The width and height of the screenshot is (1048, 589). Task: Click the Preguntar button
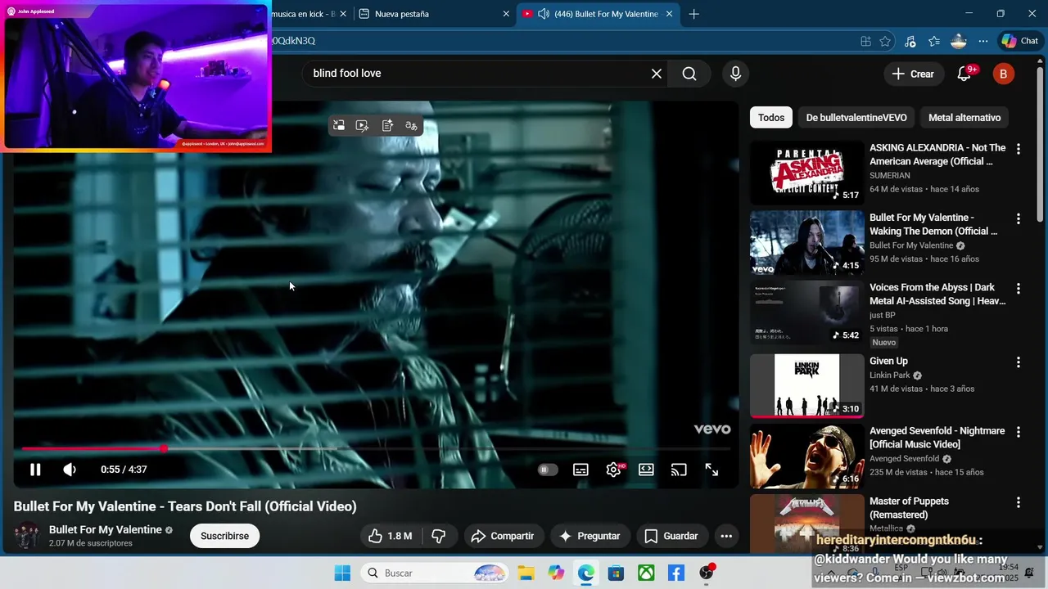(590, 536)
